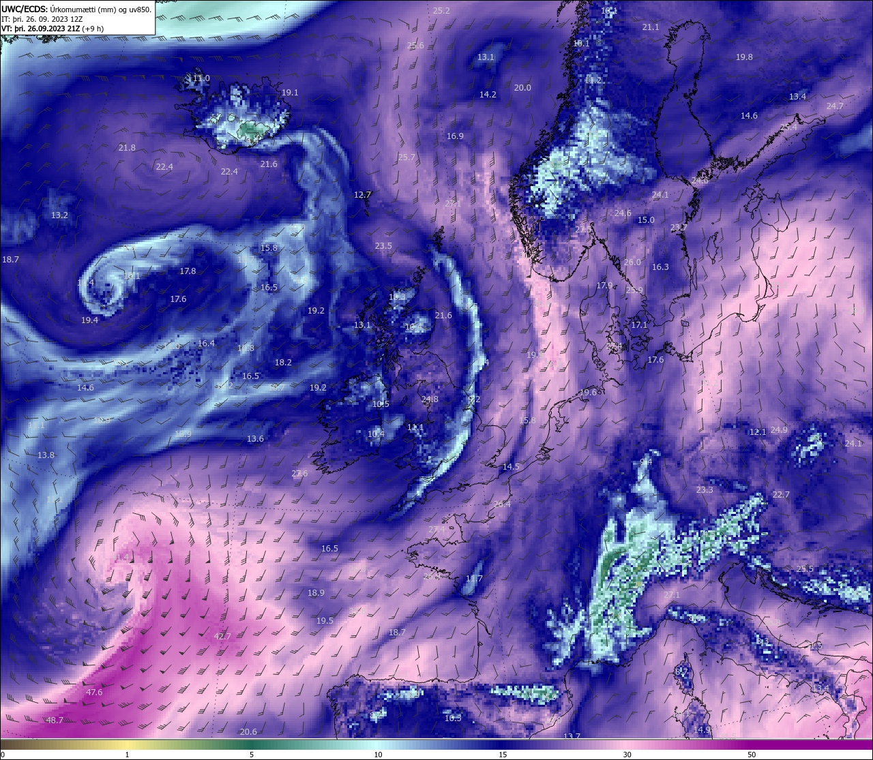Click the 25.5 value on the map

point(805,568)
